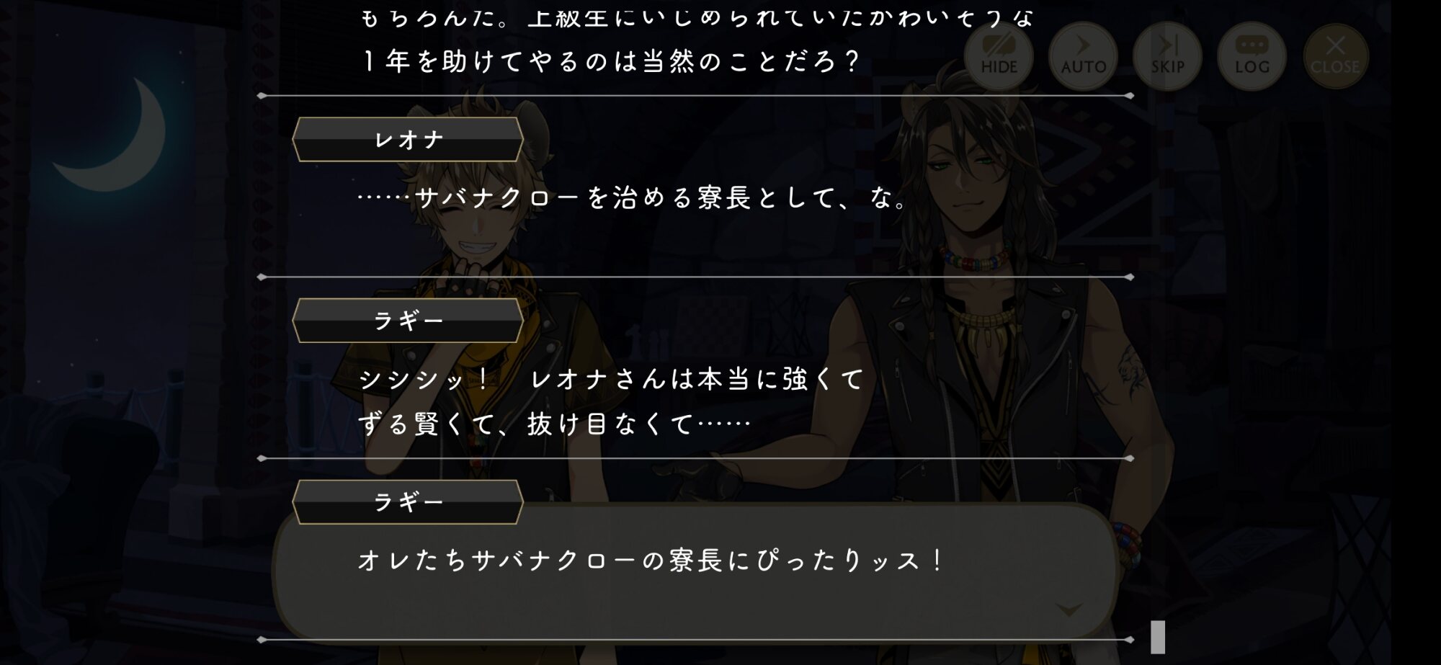
Task: Open the dialogue LOG button
Action: [x=1252, y=56]
